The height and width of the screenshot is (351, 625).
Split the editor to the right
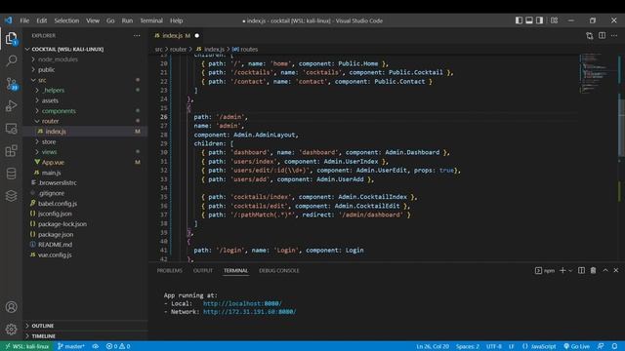tap(602, 36)
